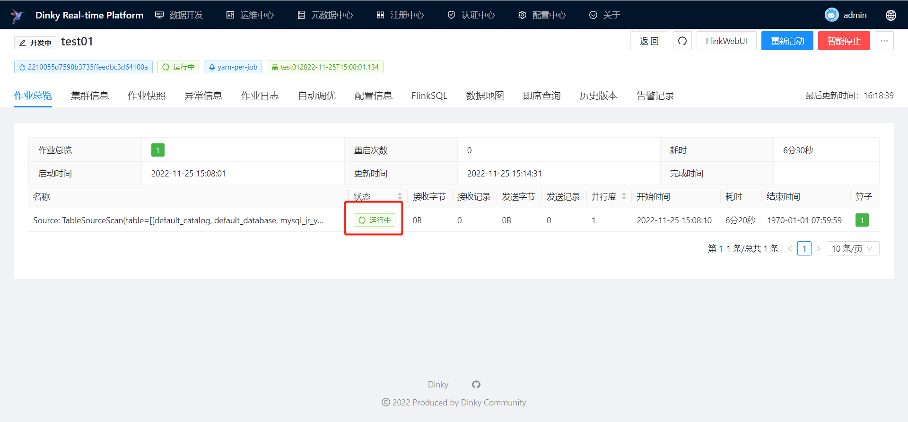Image resolution: width=908 pixels, height=422 pixels.
Task: Click the test012022-11-25 cluster tag
Action: (x=325, y=67)
